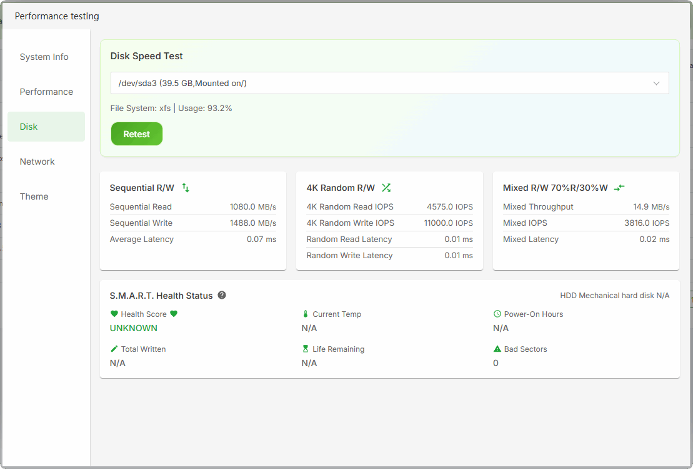Viewport: 693px width, 469px height.
Task: Go to the Theme section
Action: [x=34, y=196]
